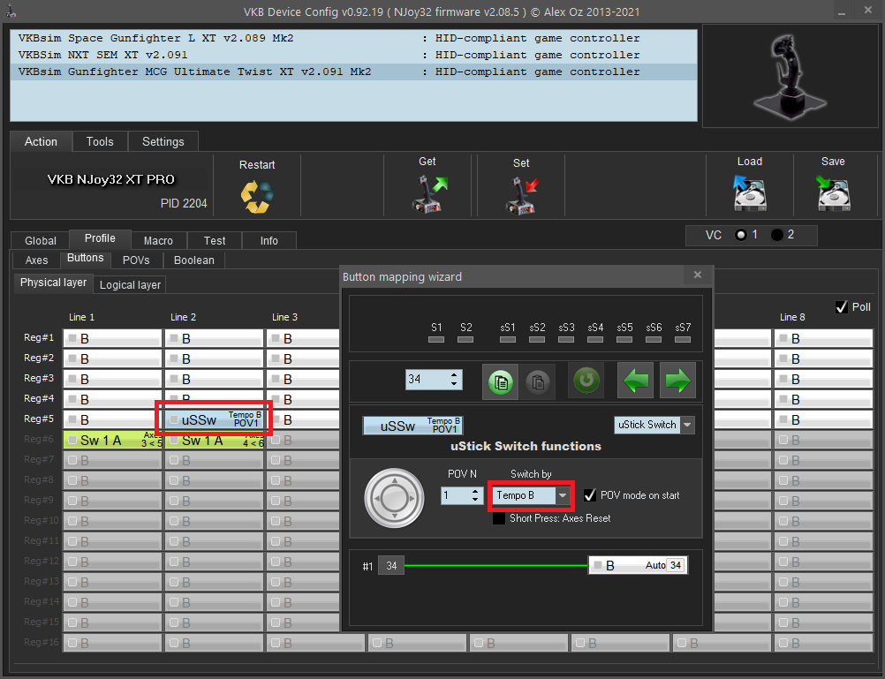Click the Get joystick icon
Image resolution: width=885 pixels, height=679 pixels.
tap(429, 194)
